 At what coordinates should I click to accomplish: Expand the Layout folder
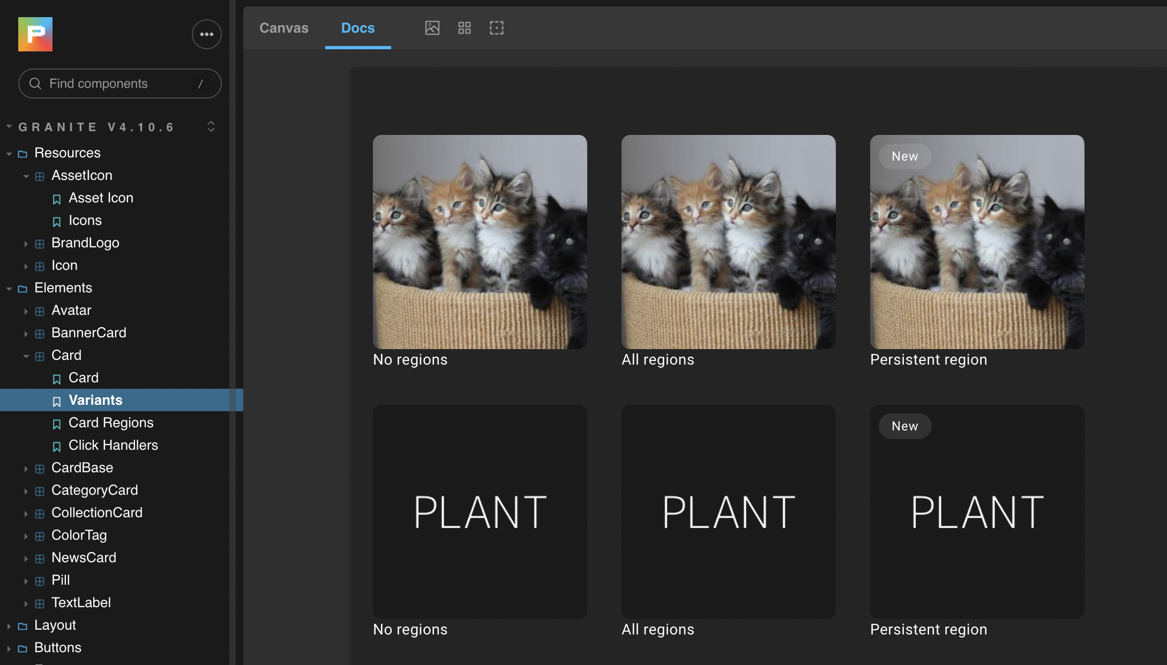pos(55,625)
